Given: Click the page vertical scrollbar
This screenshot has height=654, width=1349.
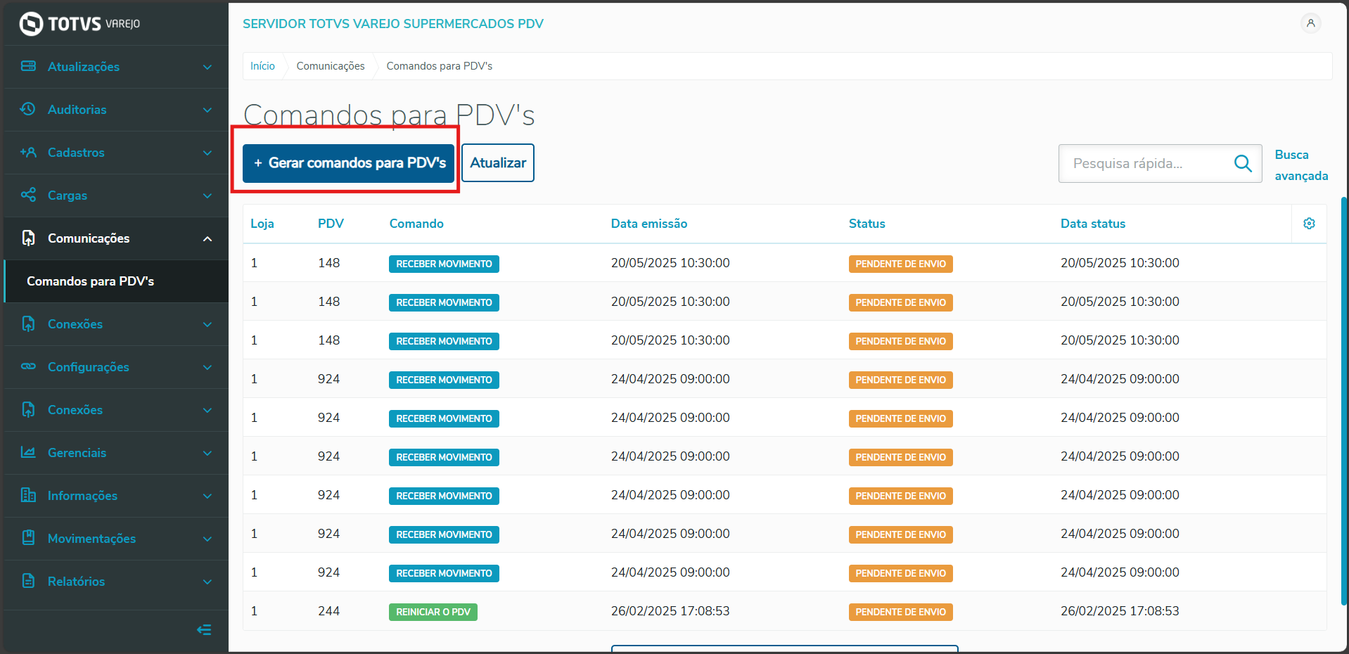Looking at the screenshot, I should click(1345, 401).
